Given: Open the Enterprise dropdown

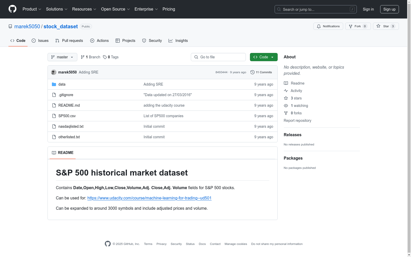Looking at the screenshot, I should click(146, 9).
